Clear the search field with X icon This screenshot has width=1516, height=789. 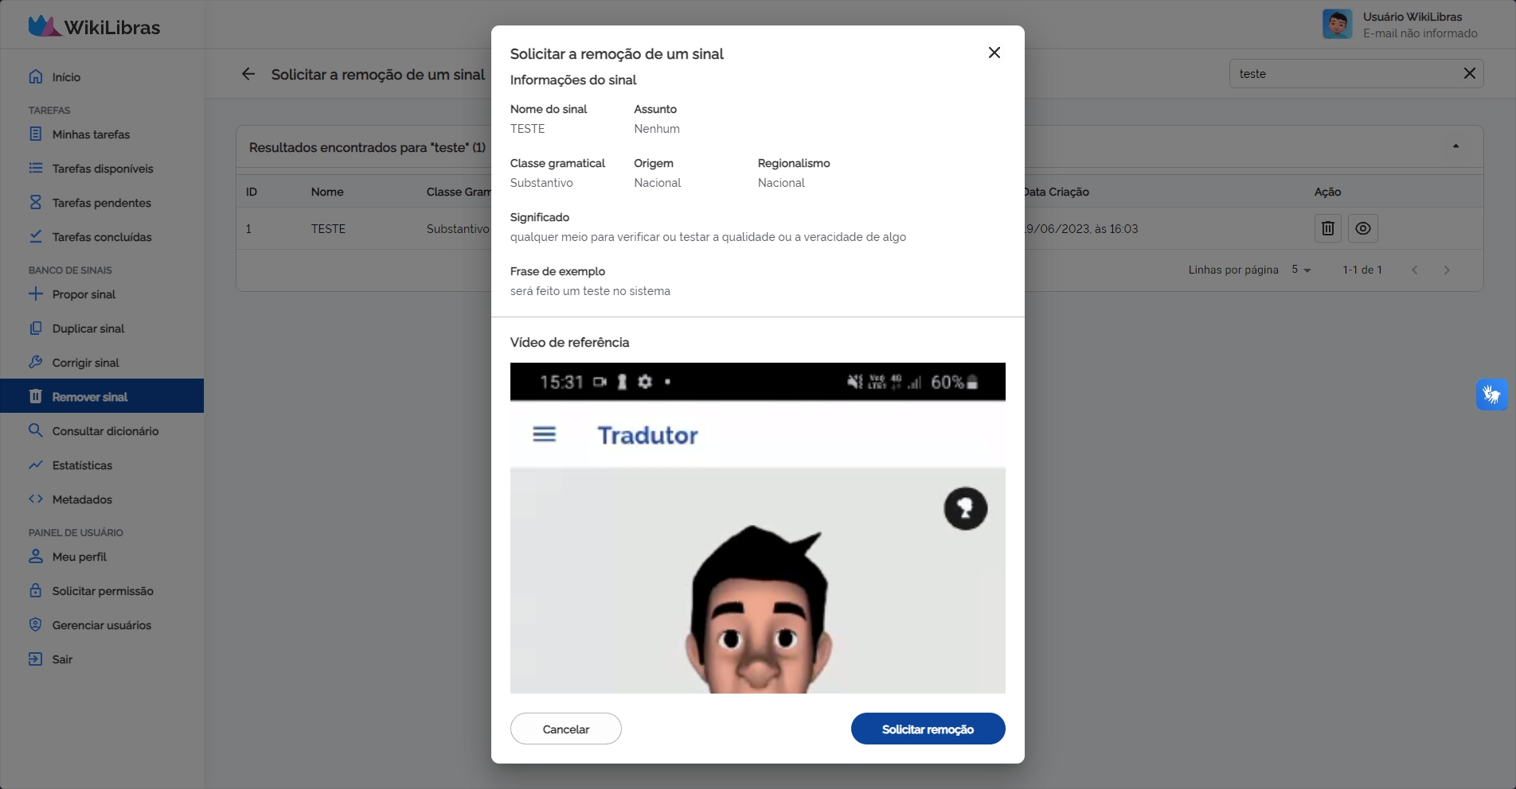1469,73
